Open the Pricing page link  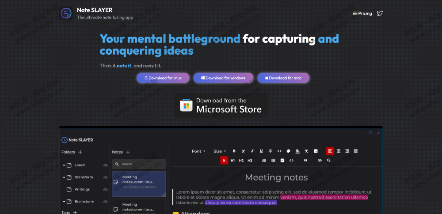click(x=362, y=14)
